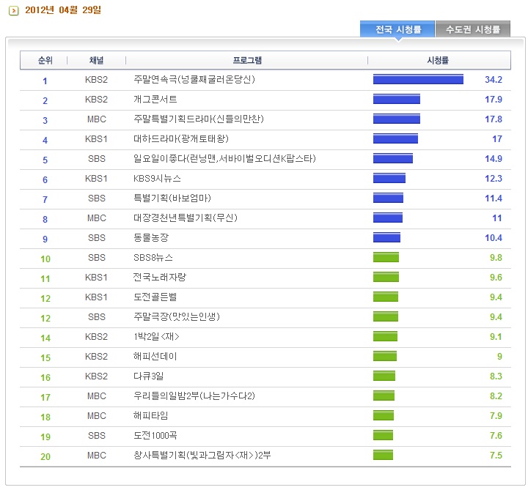
Task: Click the 채널 column header
Action: [x=96, y=61]
